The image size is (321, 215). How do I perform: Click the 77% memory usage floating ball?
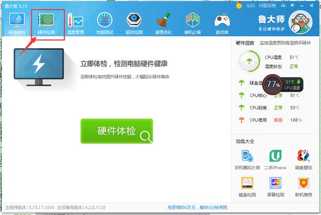tap(273, 84)
